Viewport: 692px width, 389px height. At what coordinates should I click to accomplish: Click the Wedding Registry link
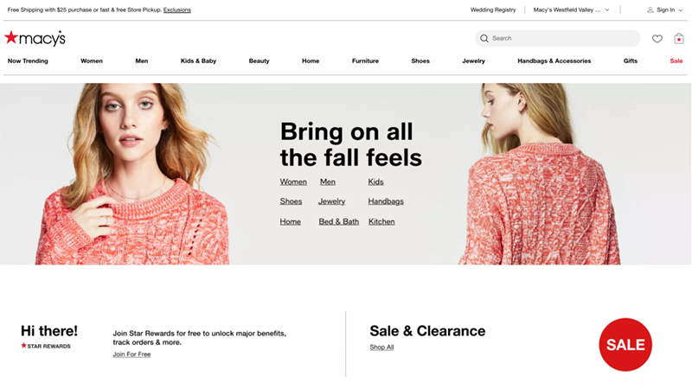pos(493,10)
